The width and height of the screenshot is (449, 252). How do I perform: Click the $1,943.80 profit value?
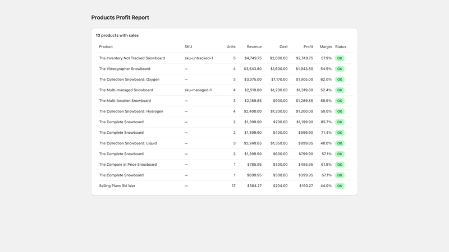304,69
